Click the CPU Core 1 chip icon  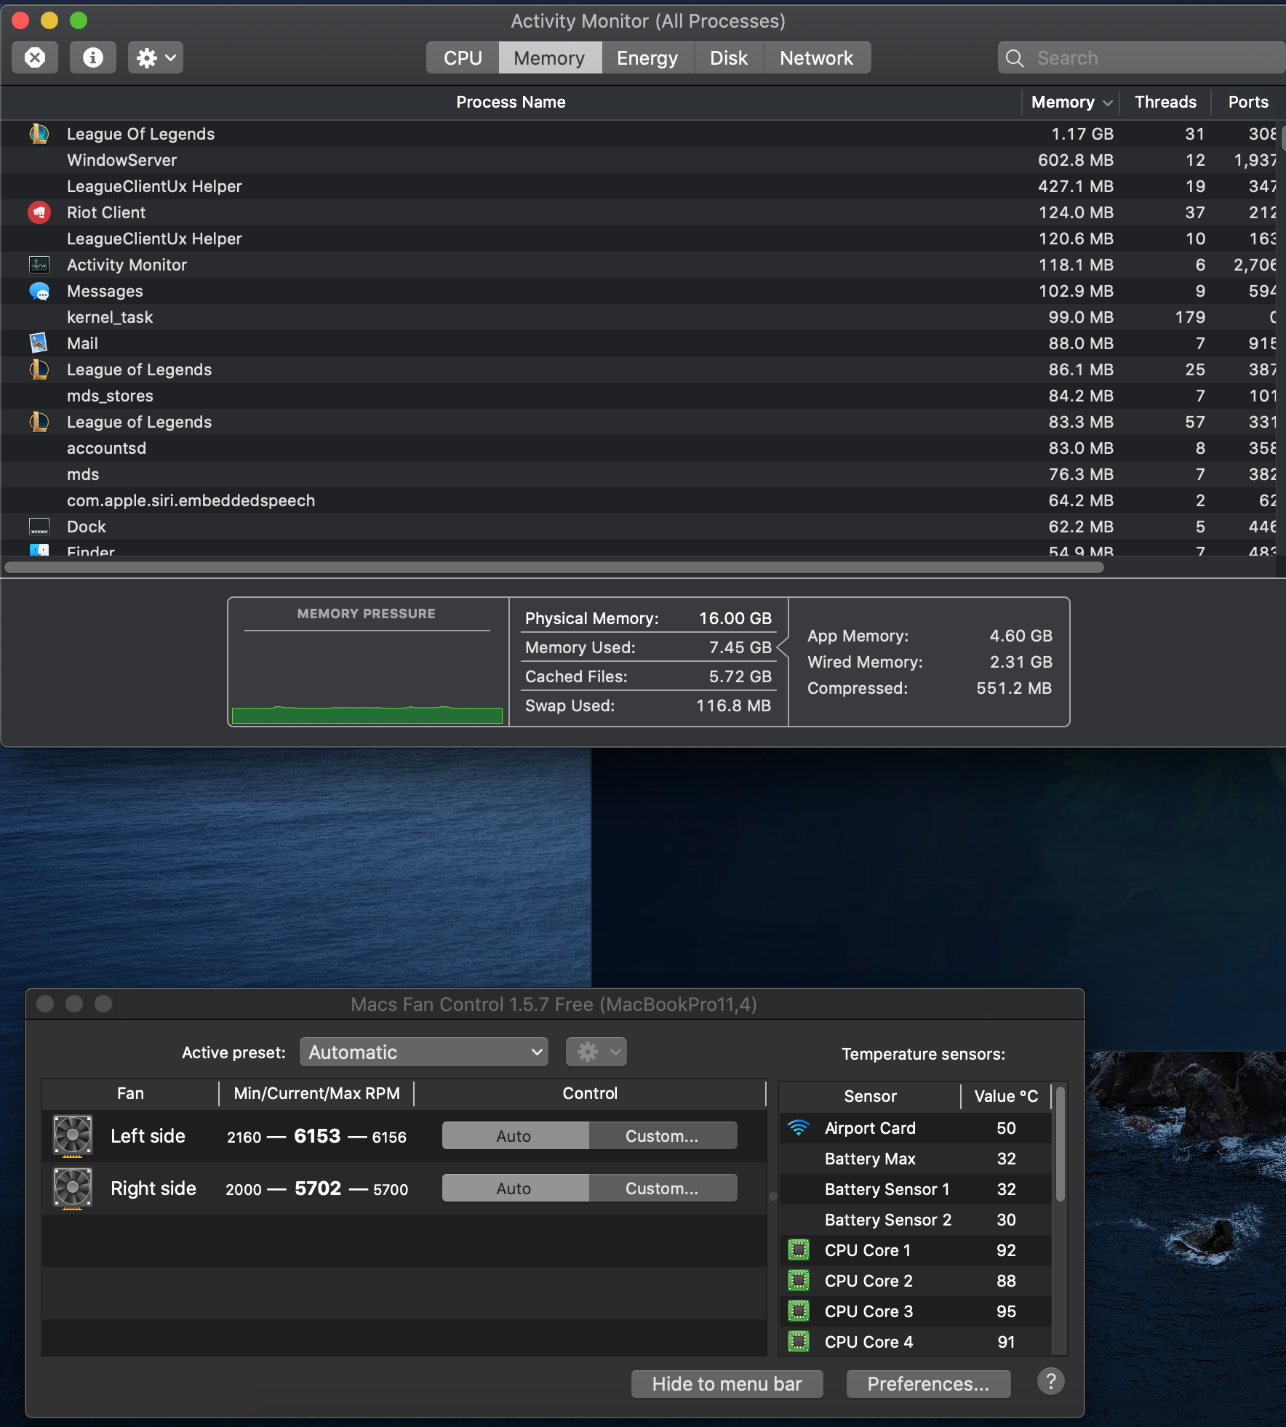pos(799,1250)
